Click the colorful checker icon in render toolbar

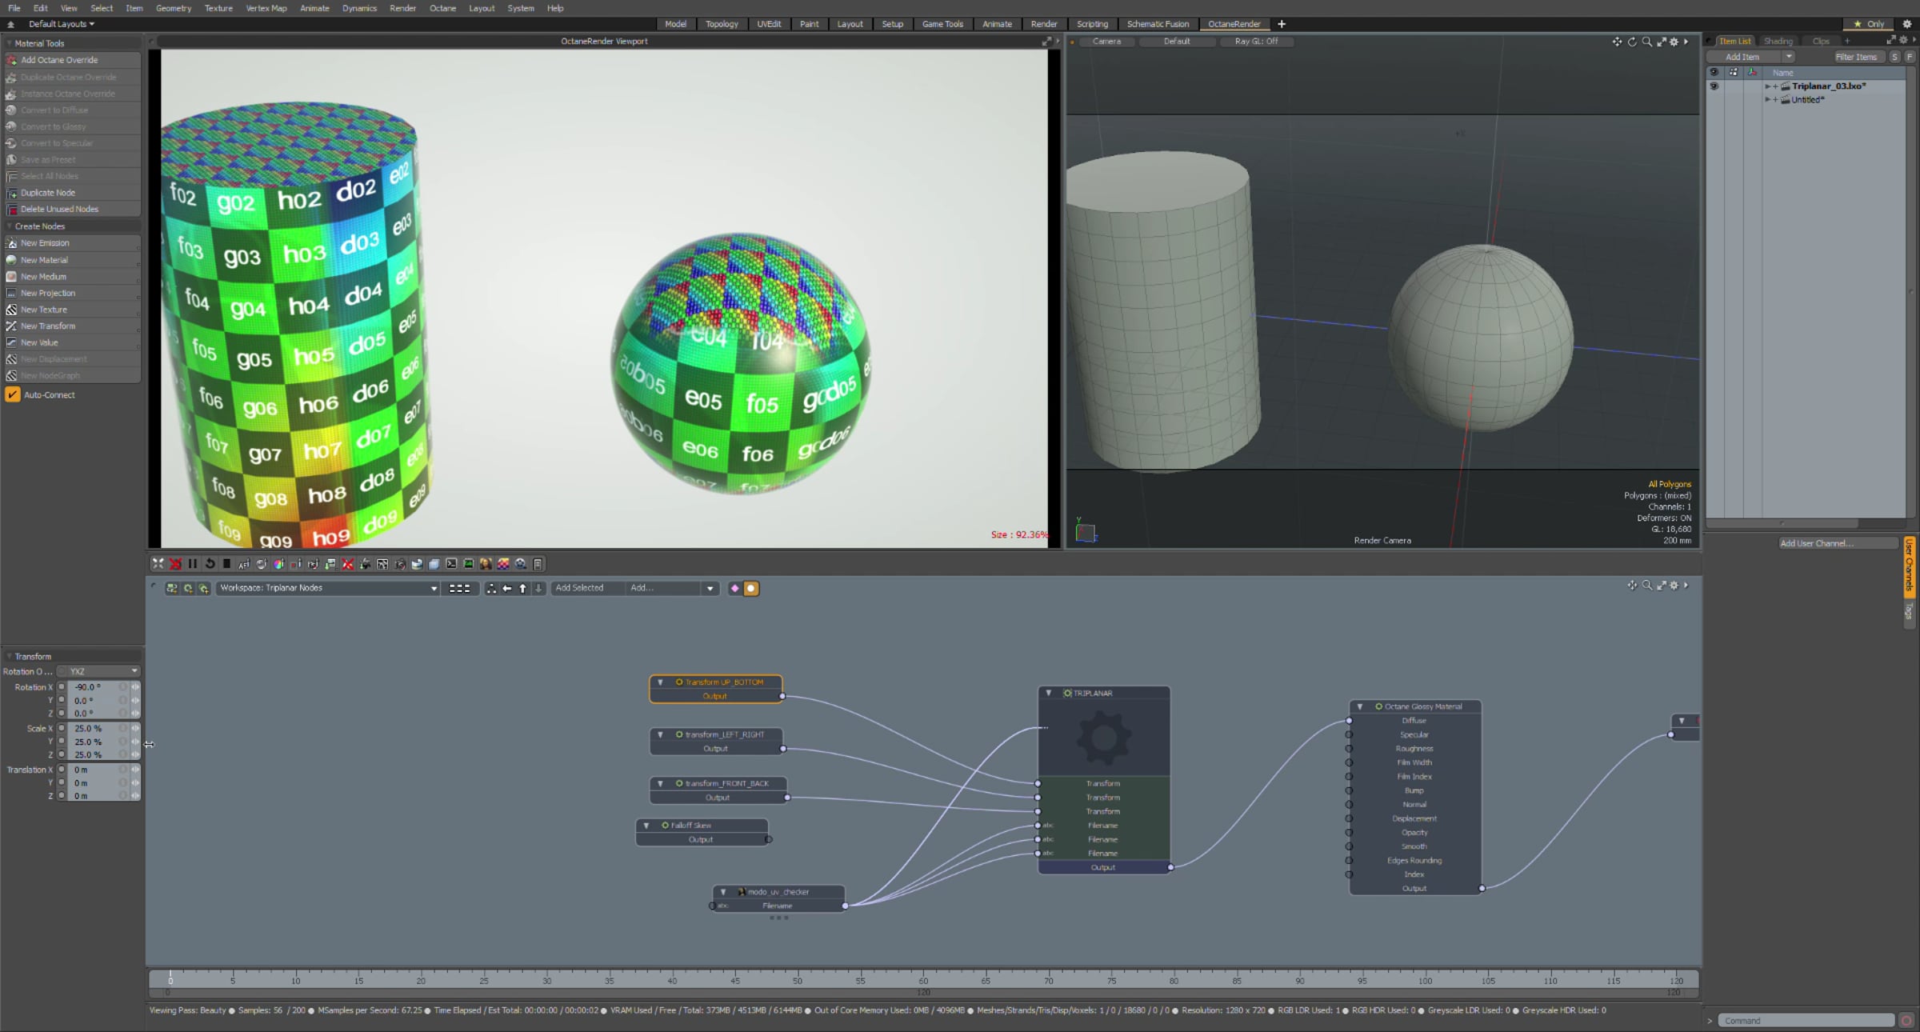click(503, 564)
